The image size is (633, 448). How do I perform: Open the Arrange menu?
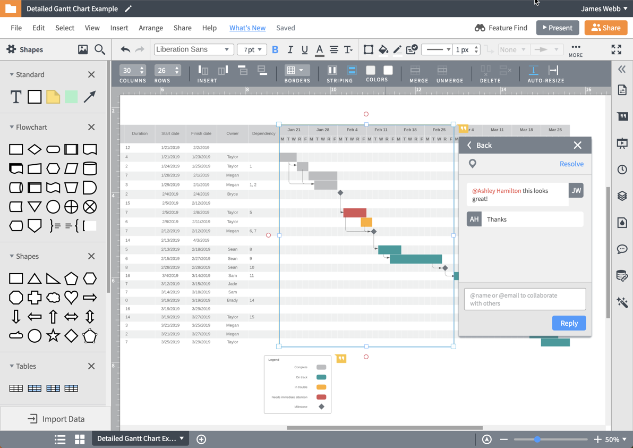pos(151,28)
